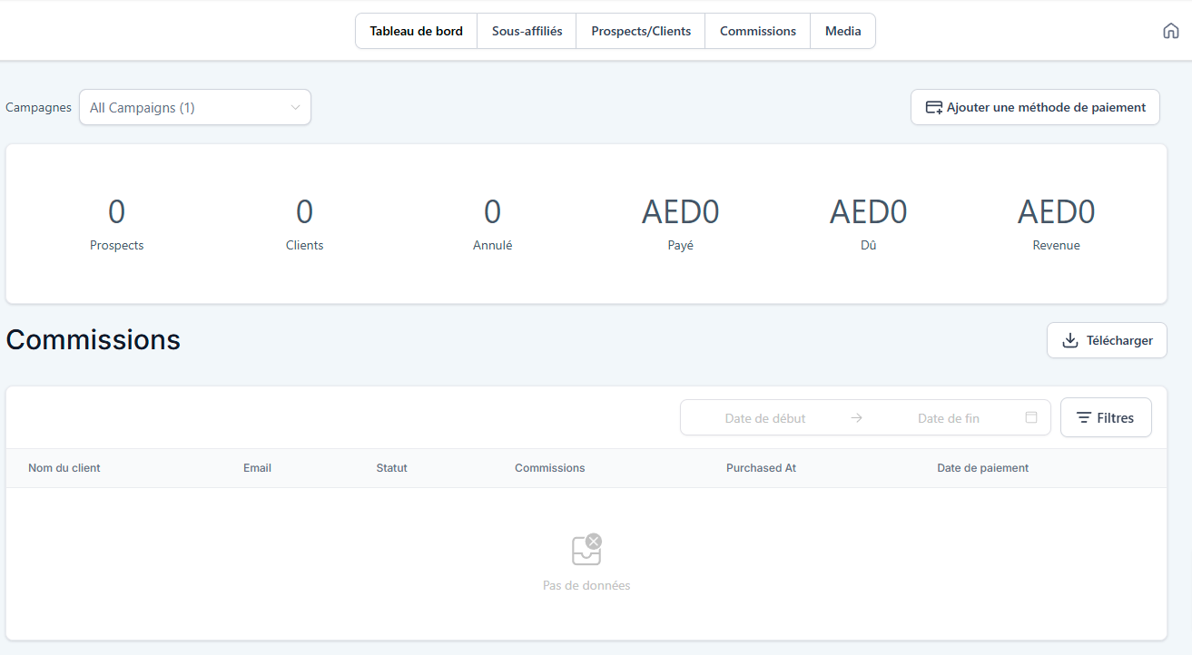This screenshot has width=1192, height=655.
Task: Select the Commissions tab
Action: click(x=757, y=31)
